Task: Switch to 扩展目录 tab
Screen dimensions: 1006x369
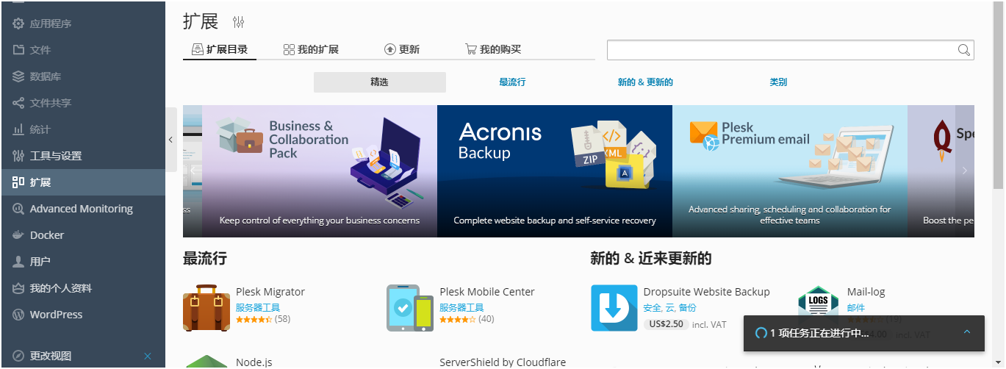Action: [x=220, y=50]
